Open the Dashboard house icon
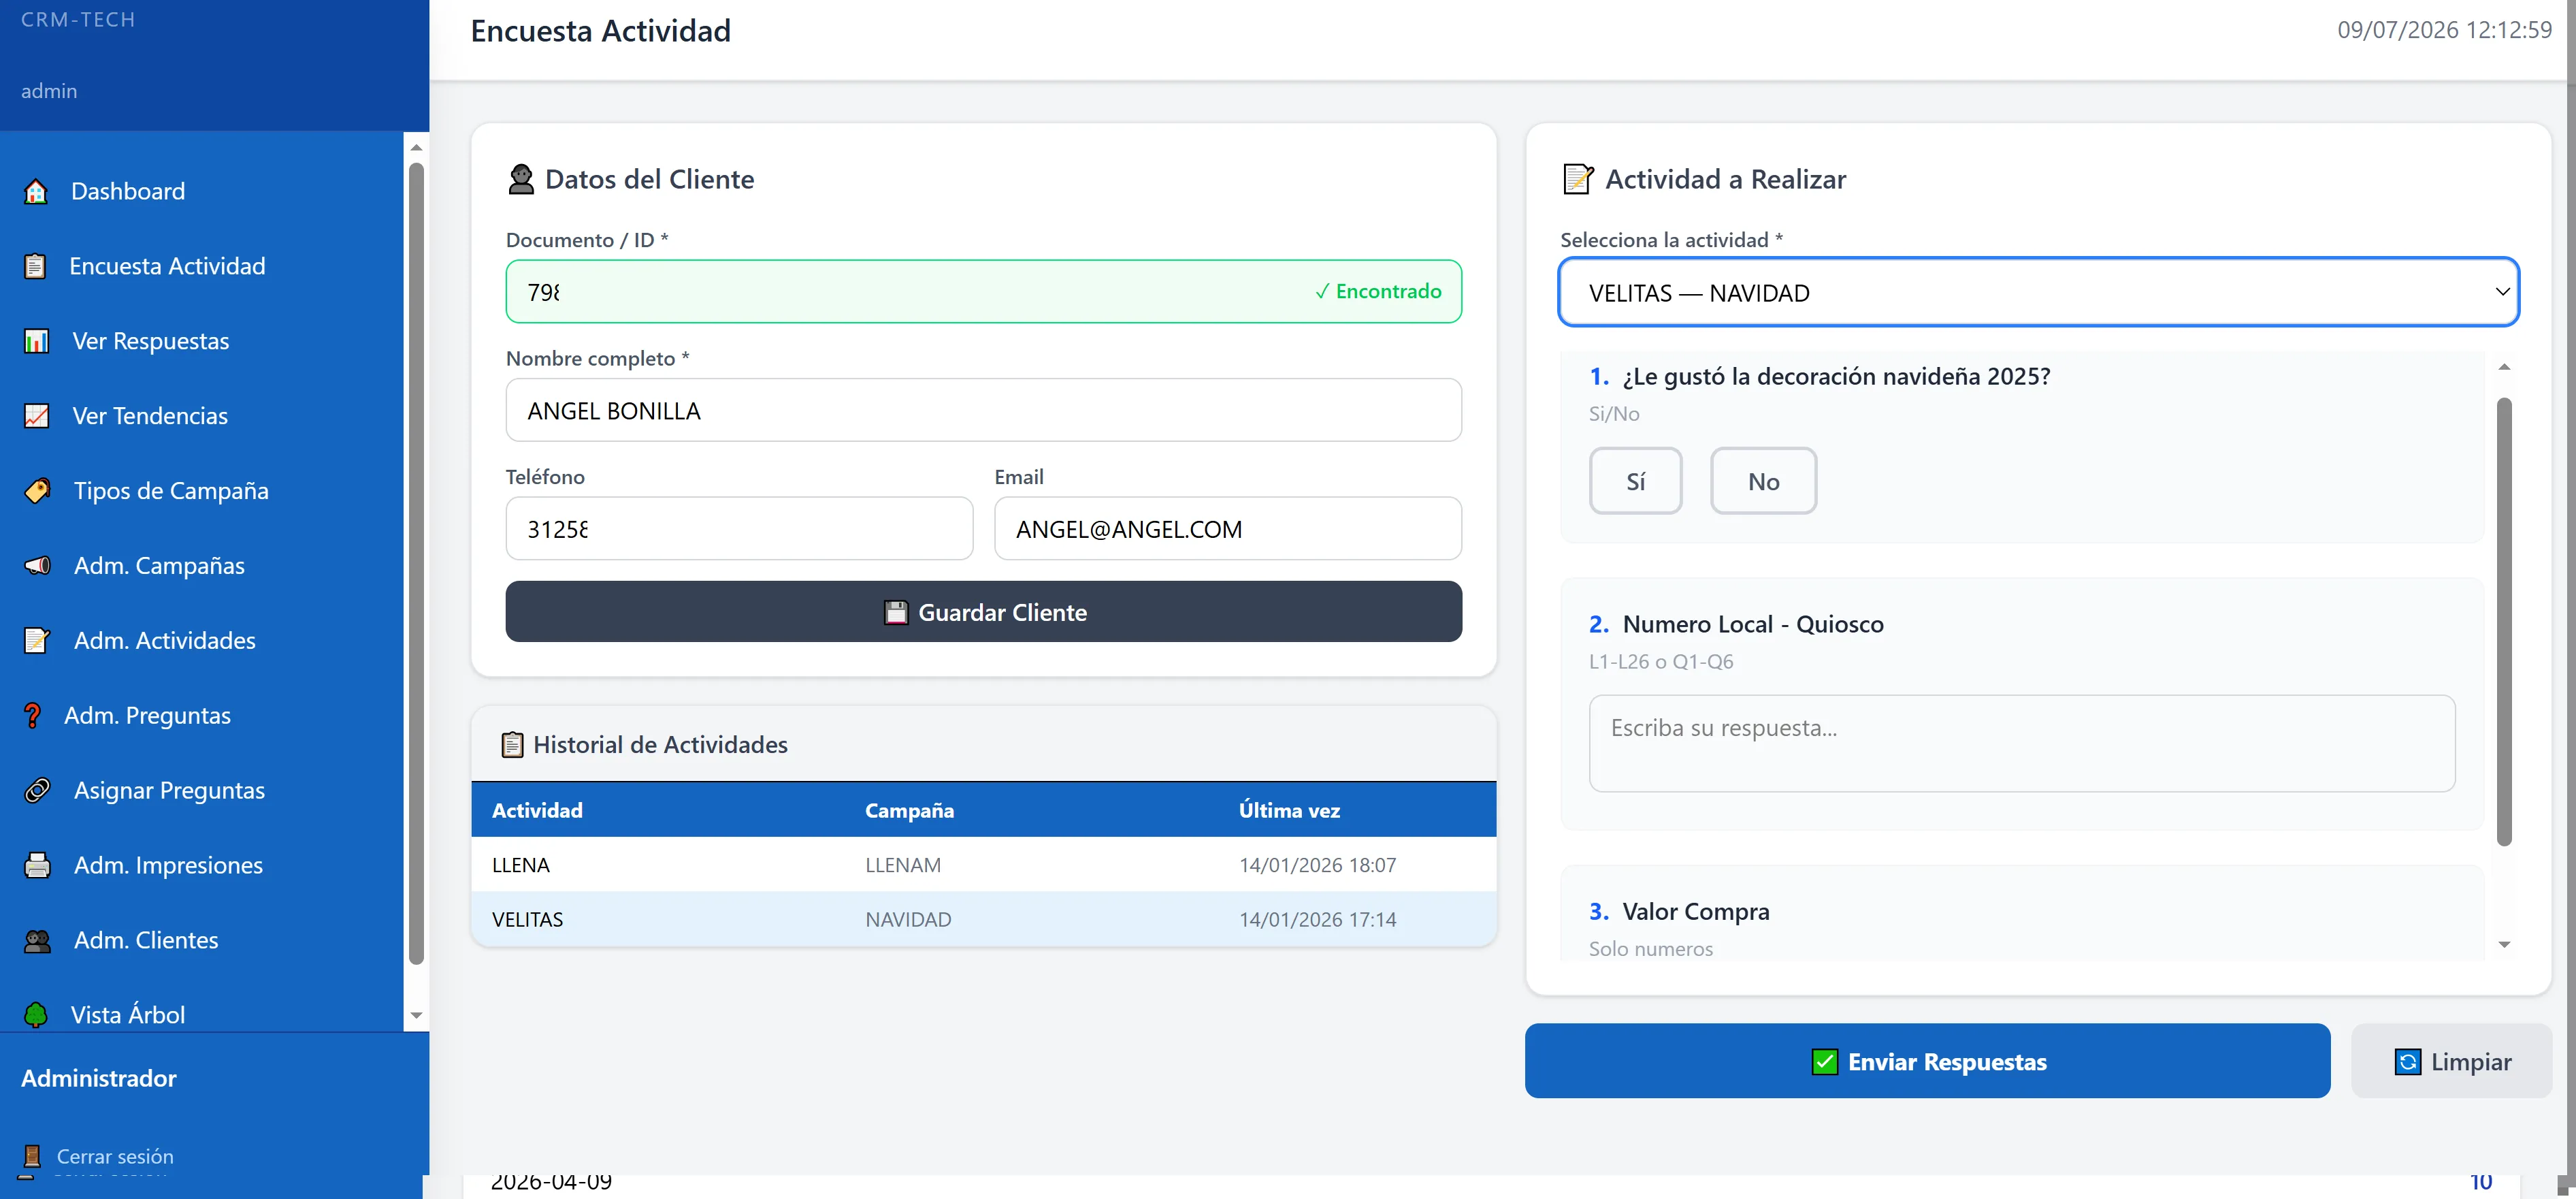Viewport: 2576px width, 1199px height. pyautogui.click(x=36, y=191)
